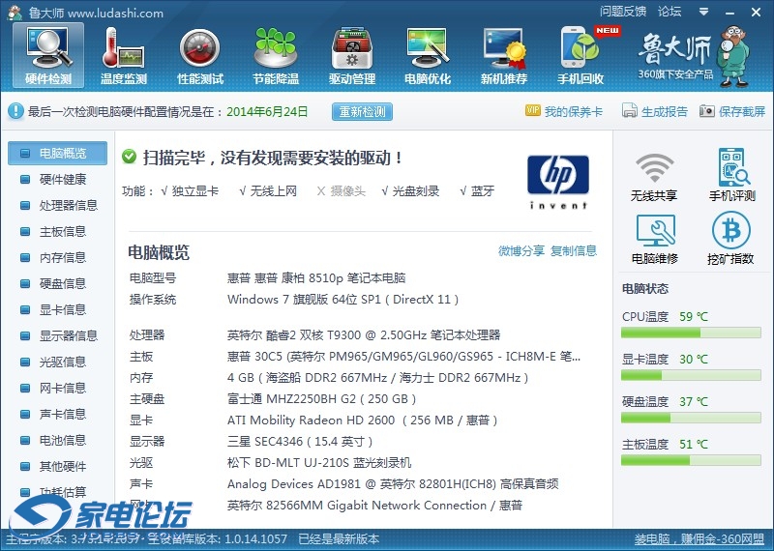Click the 保存截屏 camera icon

pos(707,111)
